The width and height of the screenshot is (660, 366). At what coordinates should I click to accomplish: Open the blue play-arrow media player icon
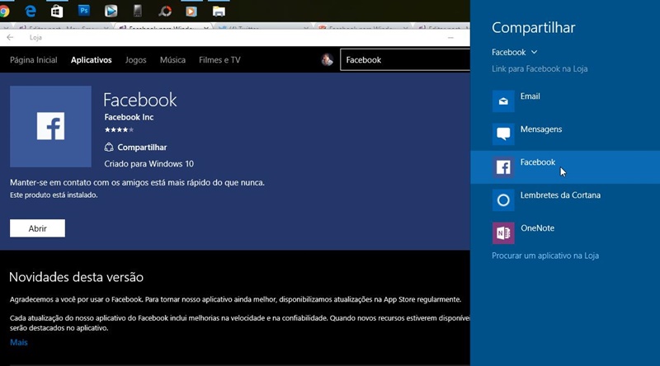click(111, 11)
